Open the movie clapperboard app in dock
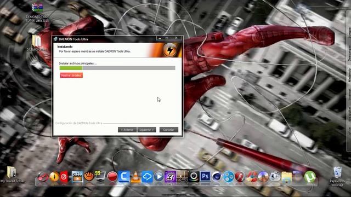Screen dimensions: 351x197 click(77, 177)
